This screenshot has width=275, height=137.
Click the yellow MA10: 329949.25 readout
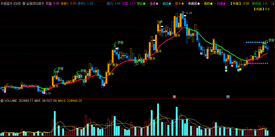pos(70,101)
